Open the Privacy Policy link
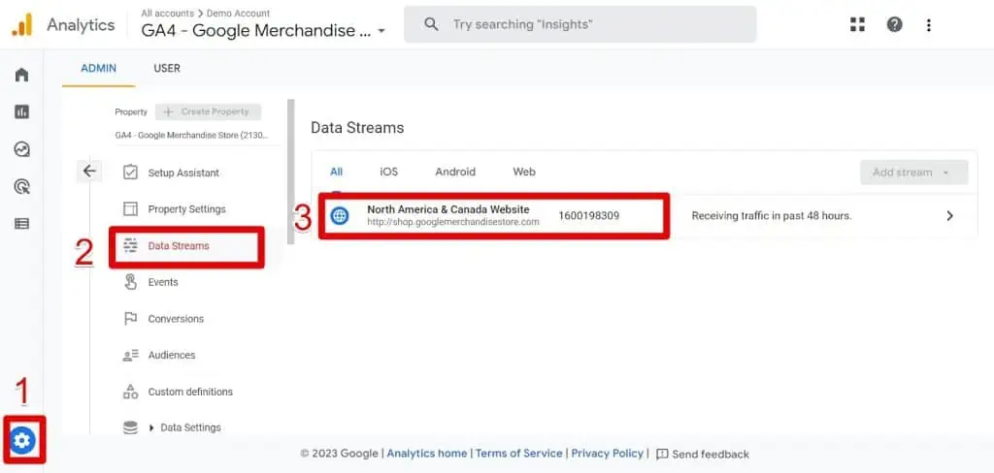This screenshot has height=473, width=994. coord(608,454)
